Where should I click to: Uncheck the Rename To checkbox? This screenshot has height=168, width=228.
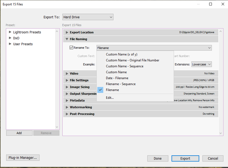71,48
